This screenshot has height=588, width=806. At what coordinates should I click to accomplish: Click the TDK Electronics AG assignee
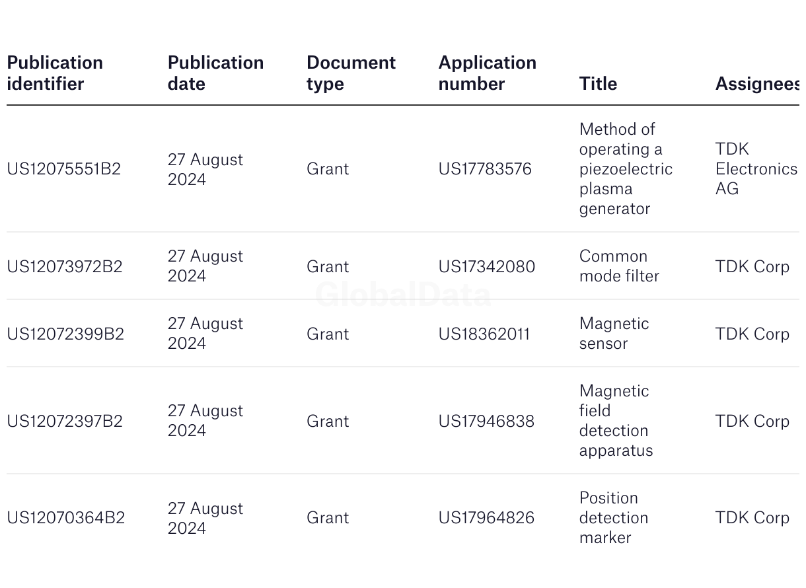tap(756, 169)
